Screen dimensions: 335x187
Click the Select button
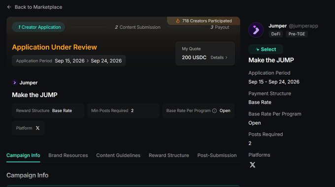[x=266, y=49]
